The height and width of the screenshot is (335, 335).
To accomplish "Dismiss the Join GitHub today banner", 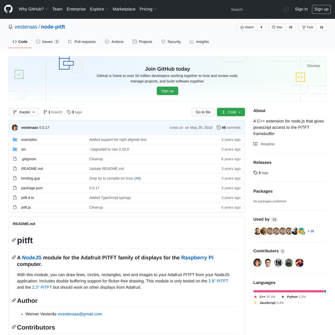I will (x=314, y=66).
